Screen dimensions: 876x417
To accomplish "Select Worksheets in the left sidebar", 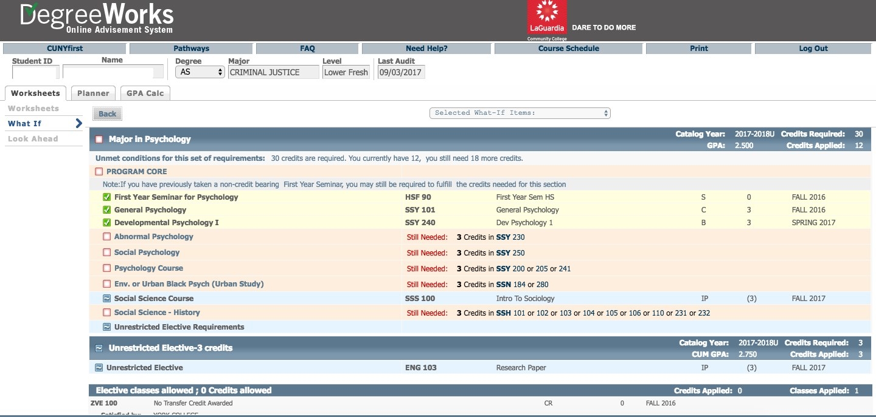I will click(33, 109).
